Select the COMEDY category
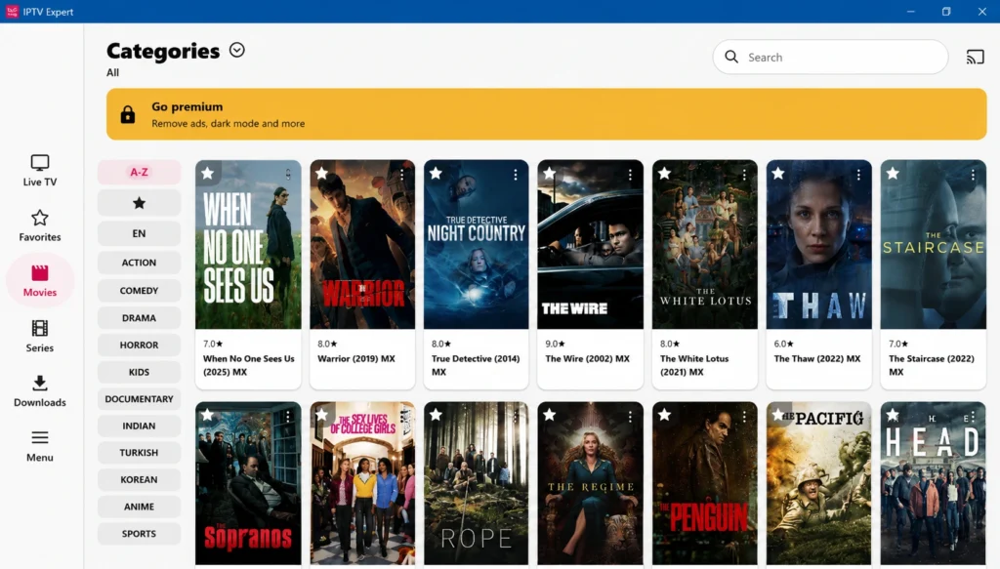Screen dimensions: 1000x569 (139, 291)
